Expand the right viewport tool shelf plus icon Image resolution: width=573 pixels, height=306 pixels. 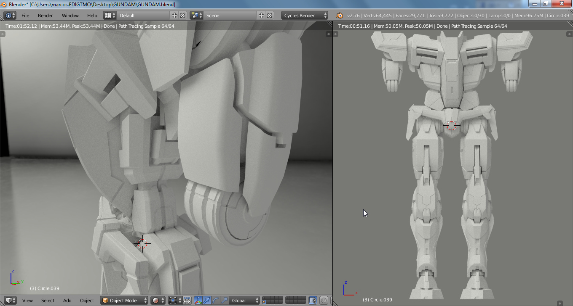tap(336, 34)
